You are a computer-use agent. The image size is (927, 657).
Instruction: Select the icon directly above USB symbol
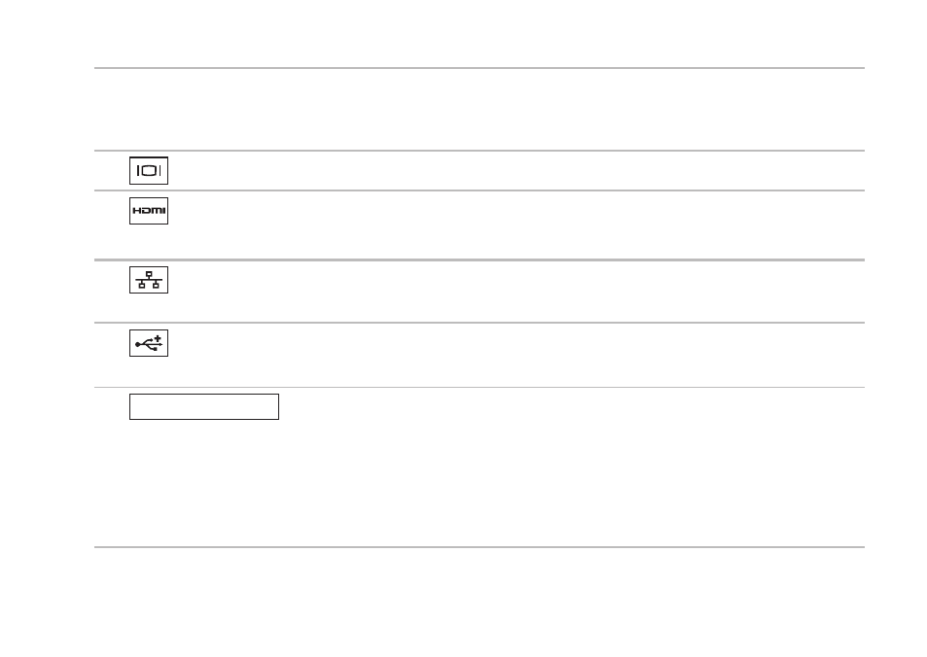(x=149, y=280)
